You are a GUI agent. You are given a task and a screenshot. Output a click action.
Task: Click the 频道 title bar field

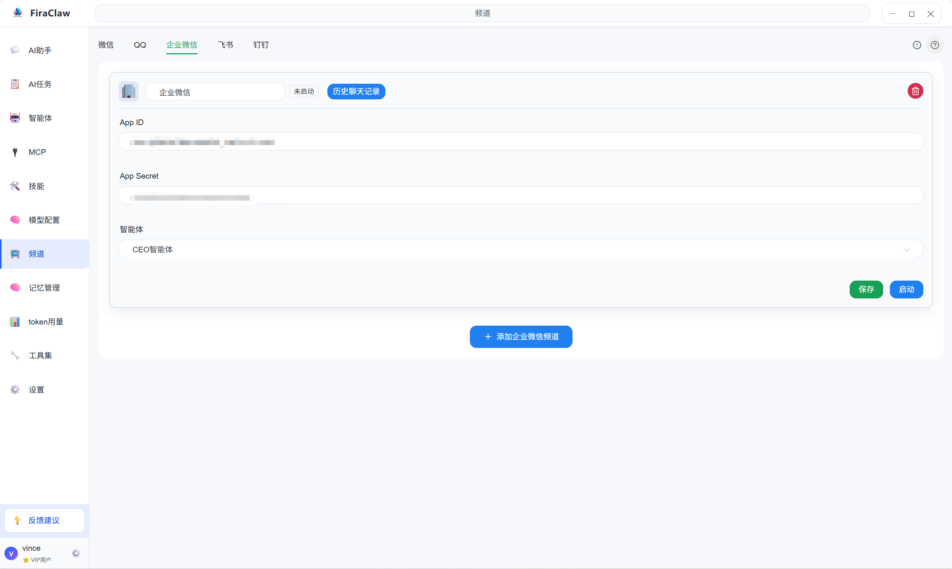pos(483,13)
